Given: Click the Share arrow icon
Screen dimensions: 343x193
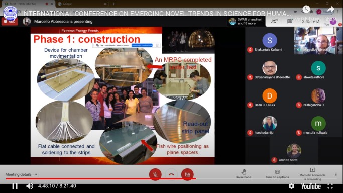Looking at the screenshot, I should click(330, 9).
